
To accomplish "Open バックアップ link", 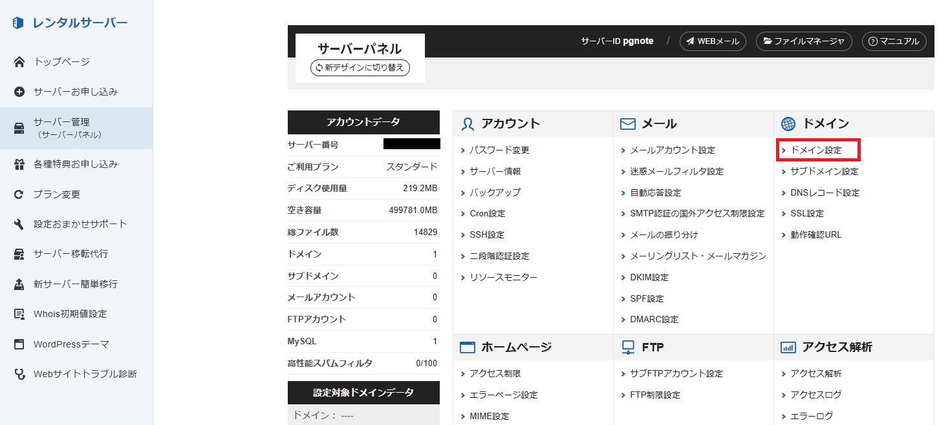I will pos(495,192).
